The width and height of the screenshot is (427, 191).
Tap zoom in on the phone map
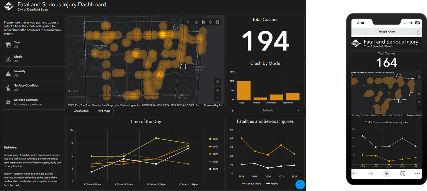click(x=419, y=102)
